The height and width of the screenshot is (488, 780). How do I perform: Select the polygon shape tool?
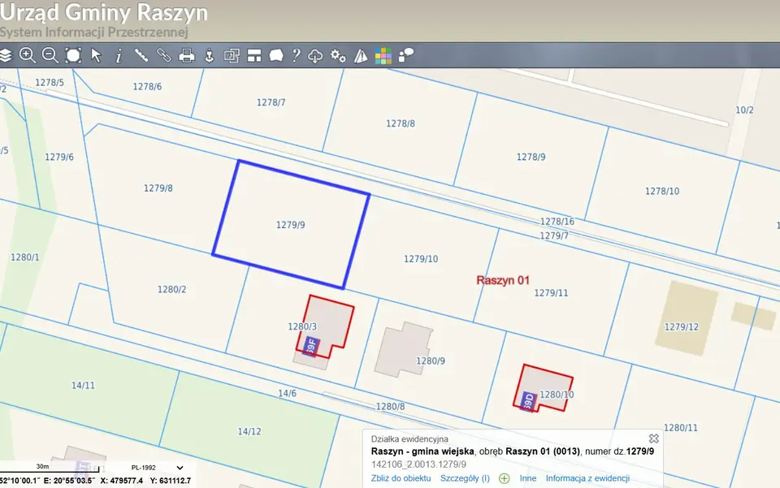[276, 55]
